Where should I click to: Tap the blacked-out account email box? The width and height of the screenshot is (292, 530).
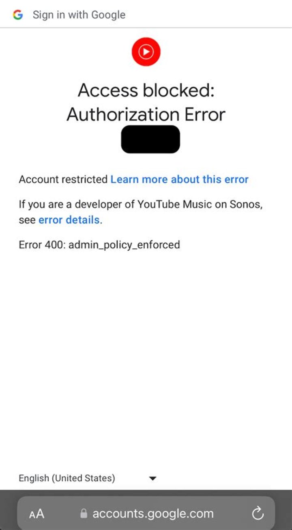click(x=150, y=139)
